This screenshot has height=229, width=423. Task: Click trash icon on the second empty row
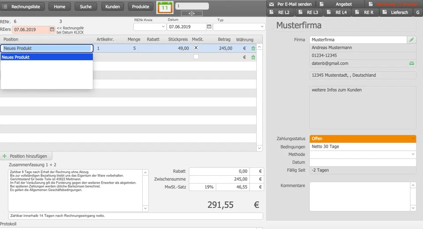(253, 57)
